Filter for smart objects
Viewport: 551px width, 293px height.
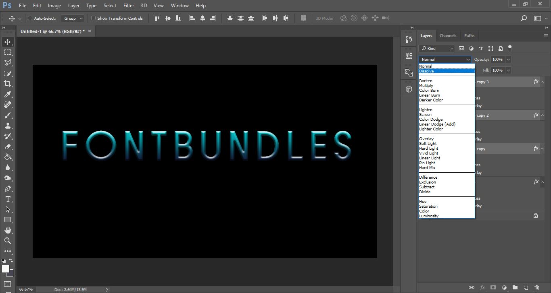pos(500,48)
